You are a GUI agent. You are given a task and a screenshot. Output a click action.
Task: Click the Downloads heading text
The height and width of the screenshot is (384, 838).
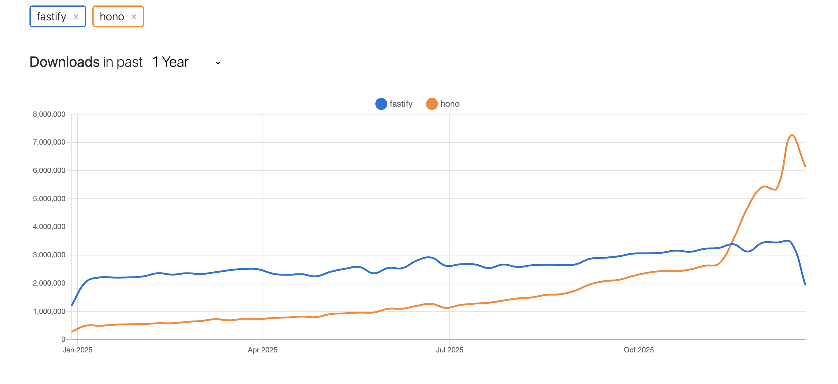pos(64,62)
